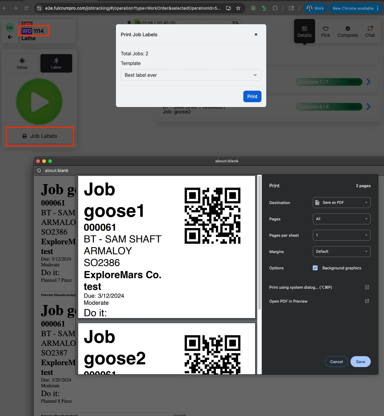
Task: Click the Complete 8 / 8 progress bar
Action: 329,107
